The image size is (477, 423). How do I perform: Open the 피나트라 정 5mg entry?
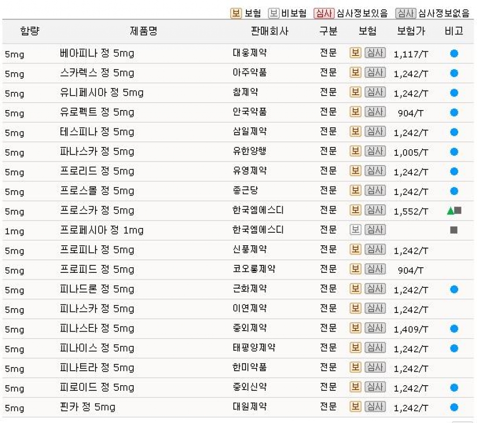pos(97,368)
